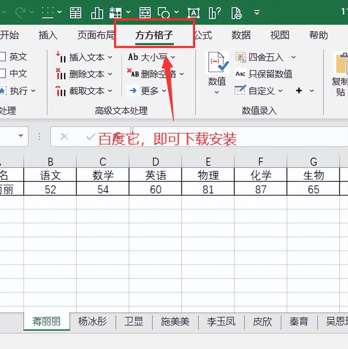Select column C header
The width and height of the screenshot is (348, 349).
click(103, 162)
